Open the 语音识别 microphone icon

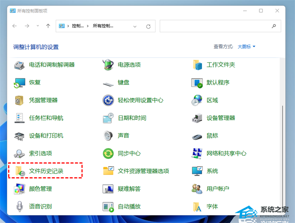click(x=19, y=206)
